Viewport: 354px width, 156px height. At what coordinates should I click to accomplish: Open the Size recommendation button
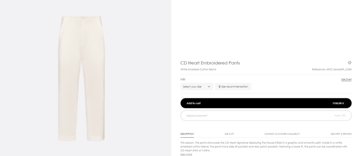coord(233,86)
